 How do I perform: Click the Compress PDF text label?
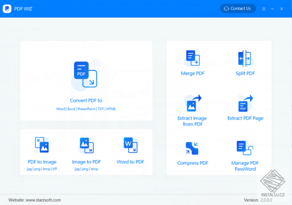click(193, 163)
